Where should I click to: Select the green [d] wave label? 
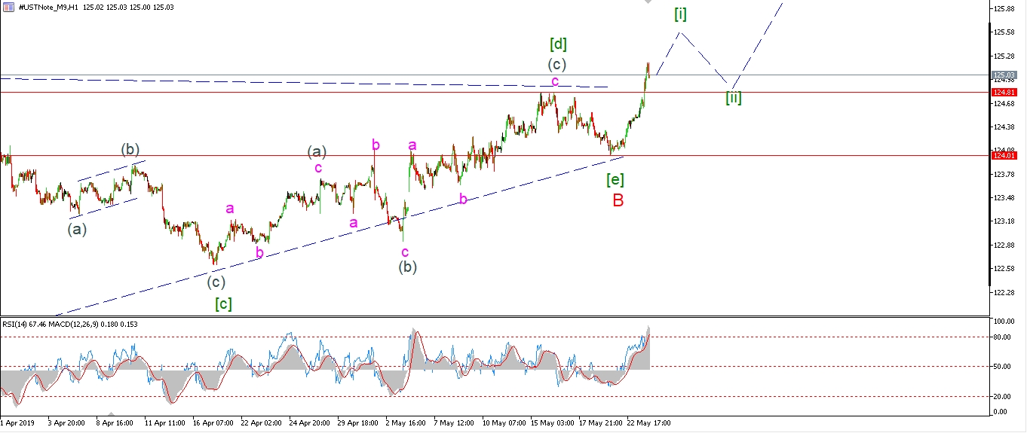coord(559,43)
